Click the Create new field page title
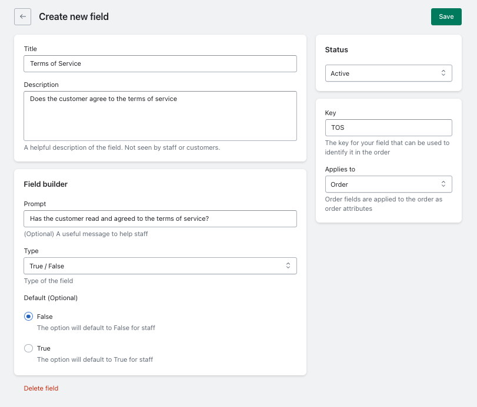Screen dimensions: 477x407 [72, 16]
